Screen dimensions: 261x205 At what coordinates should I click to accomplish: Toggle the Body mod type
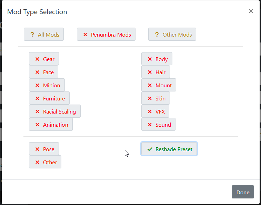pyautogui.click(x=157, y=59)
